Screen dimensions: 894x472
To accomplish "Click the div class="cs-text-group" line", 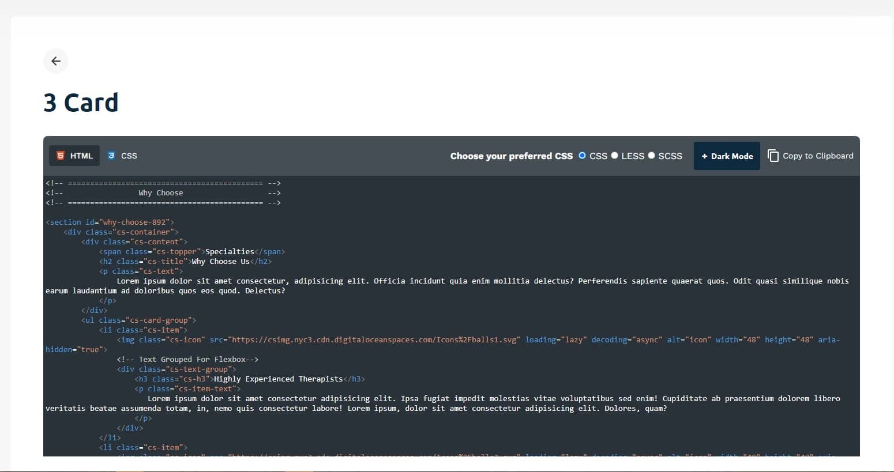I will (176, 369).
